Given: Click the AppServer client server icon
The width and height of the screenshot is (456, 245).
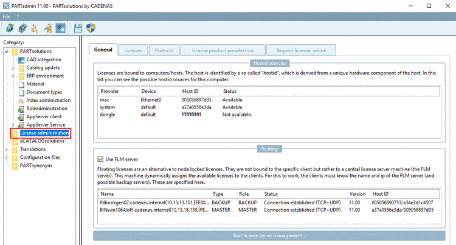Looking at the screenshot, I should click(21, 117).
